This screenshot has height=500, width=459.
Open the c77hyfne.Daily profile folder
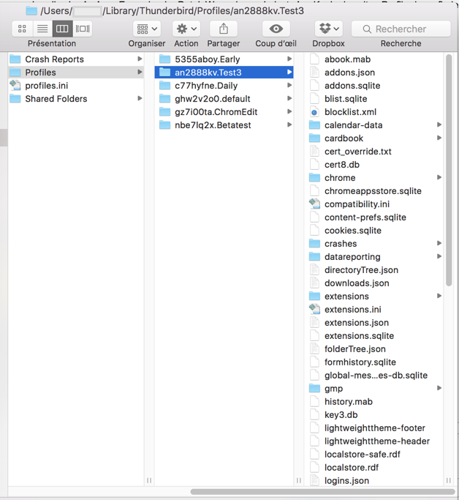(x=224, y=86)
